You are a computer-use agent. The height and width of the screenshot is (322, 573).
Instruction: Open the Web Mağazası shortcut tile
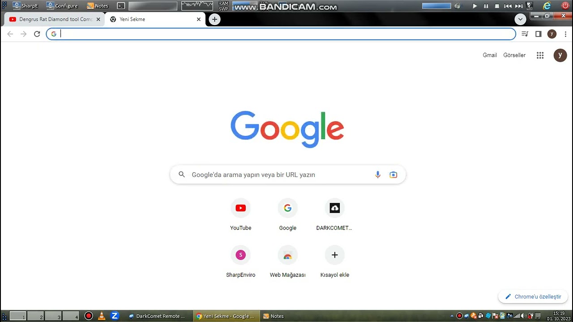point(287,262)
